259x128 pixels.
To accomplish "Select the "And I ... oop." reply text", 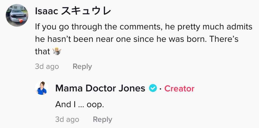I will pyautogui.click(x=80, y=104).
